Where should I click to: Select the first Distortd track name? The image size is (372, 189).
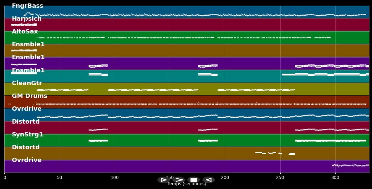26,121
